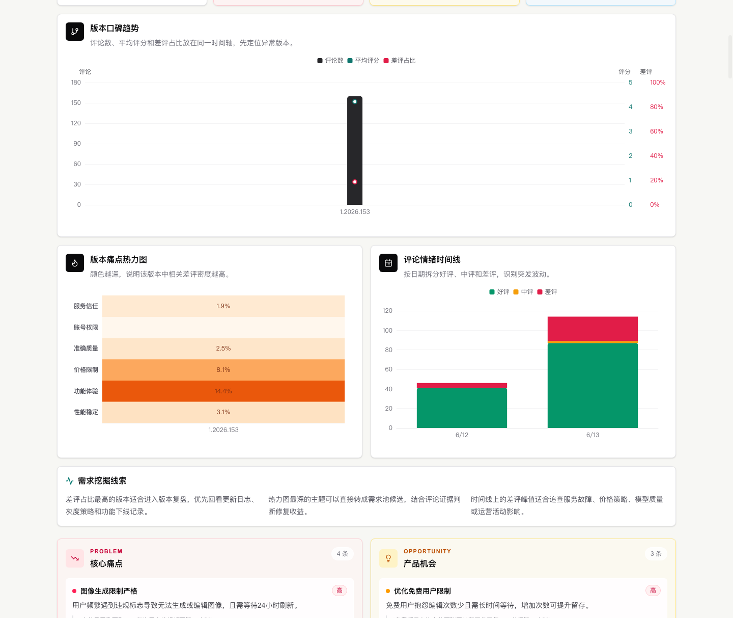Click the 4 条 count badge
Screen dimensions: 733x618
coord(343,554)
